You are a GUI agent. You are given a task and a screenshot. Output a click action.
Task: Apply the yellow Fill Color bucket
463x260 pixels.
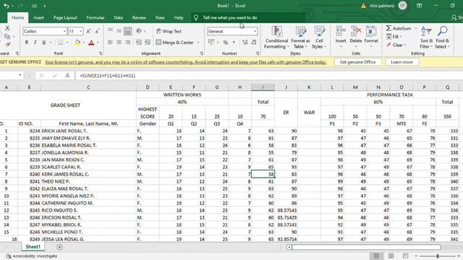coord(77,43)
